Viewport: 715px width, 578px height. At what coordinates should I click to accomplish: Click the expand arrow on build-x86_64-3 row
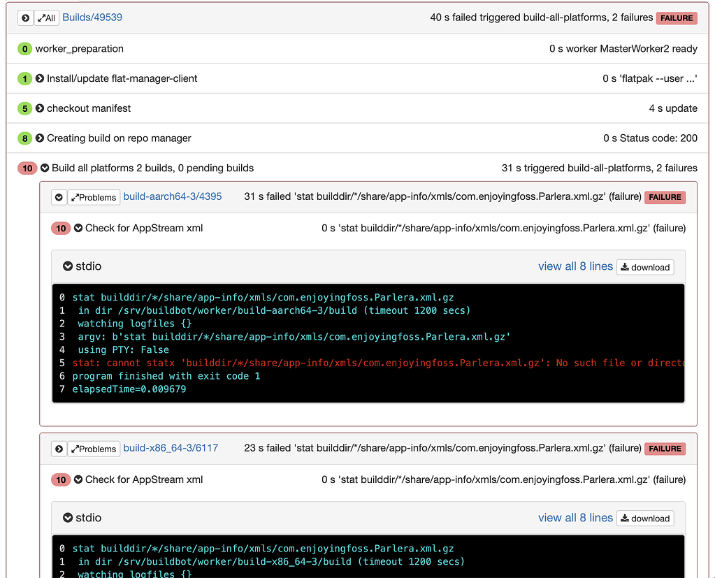[x=59, y=449]
